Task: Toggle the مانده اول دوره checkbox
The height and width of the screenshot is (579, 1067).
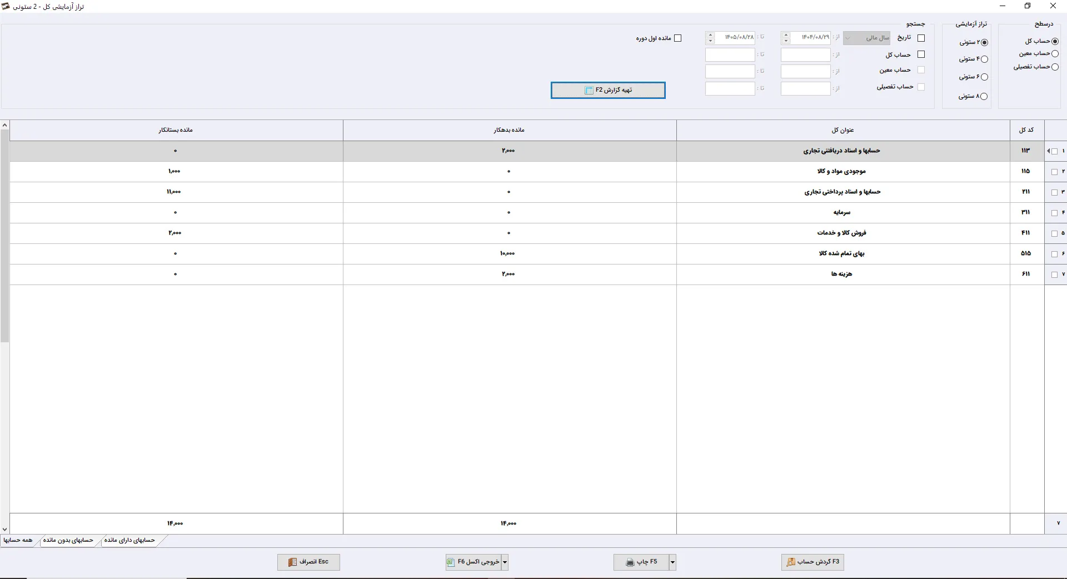Action: pyautogui.click(x=677, y=38)
